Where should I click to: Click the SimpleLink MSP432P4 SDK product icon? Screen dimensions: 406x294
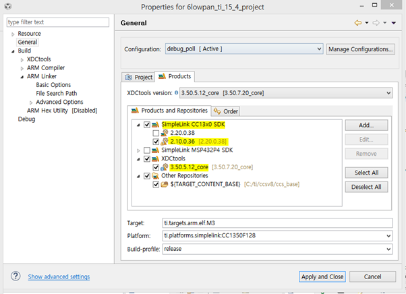coord(156,150)
